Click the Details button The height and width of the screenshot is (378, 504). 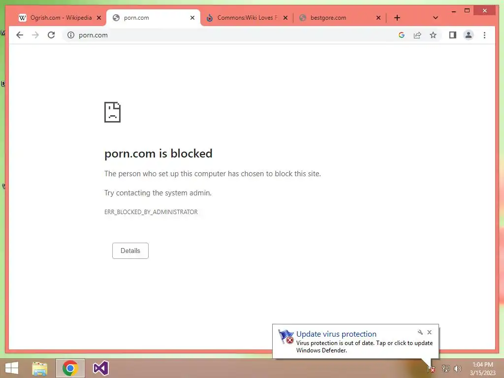pos(130,251)
